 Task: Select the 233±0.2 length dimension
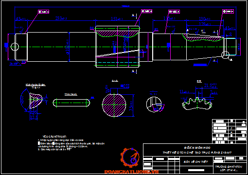[61, 18]
